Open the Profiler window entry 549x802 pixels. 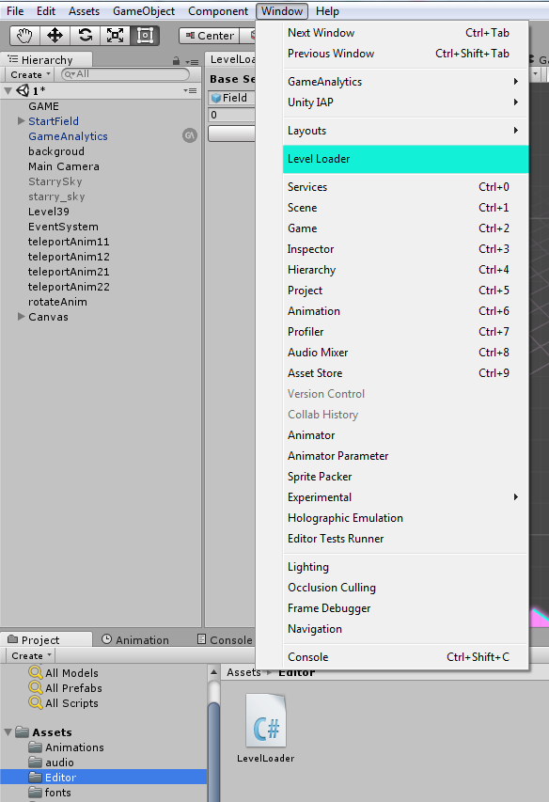coord(405,332)
